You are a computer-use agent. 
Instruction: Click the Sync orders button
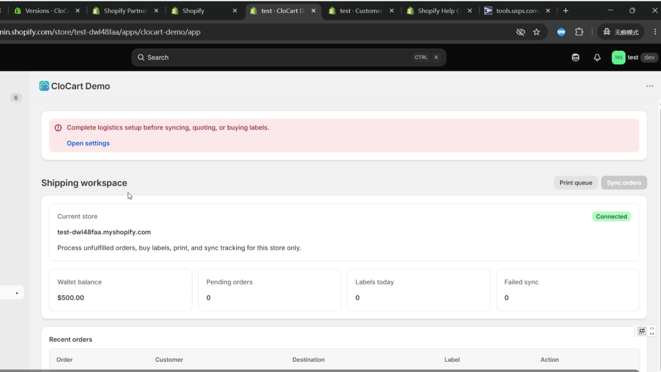(624, 183)
